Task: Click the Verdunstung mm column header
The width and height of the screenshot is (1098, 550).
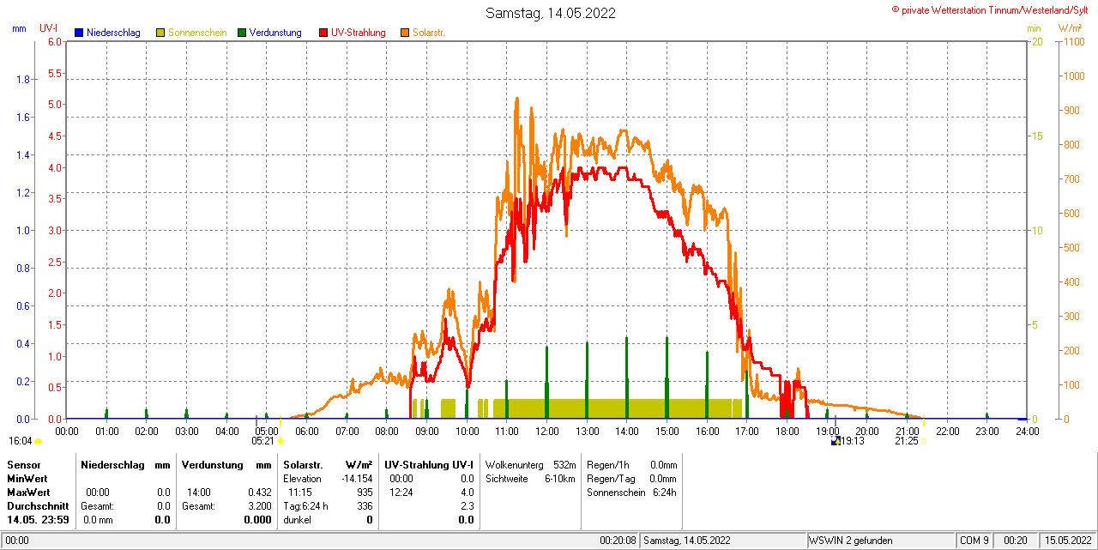Action: tap(226, 464)
